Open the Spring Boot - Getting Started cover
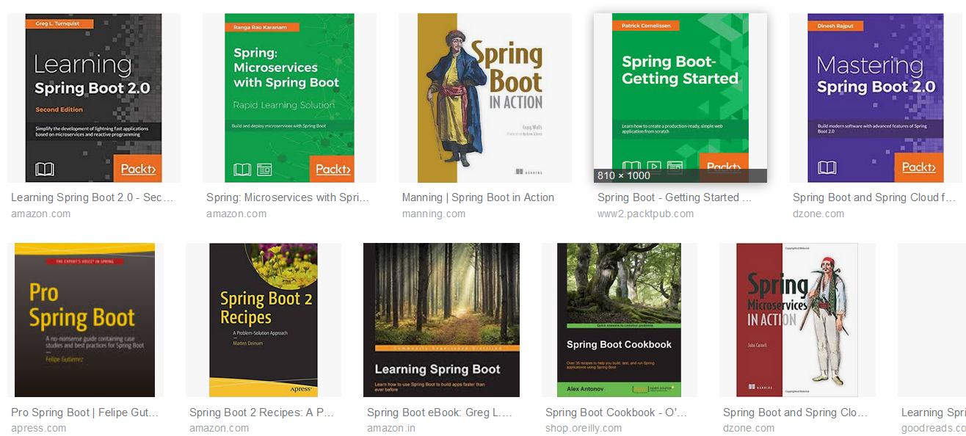Screen dimensions: 966x436 [680, 98]
